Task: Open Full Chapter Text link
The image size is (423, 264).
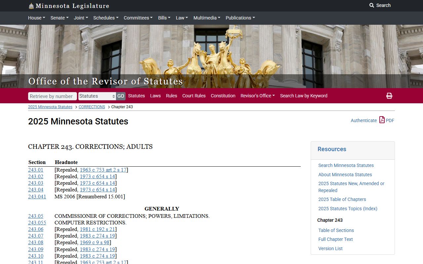Action: coord(335,239)
